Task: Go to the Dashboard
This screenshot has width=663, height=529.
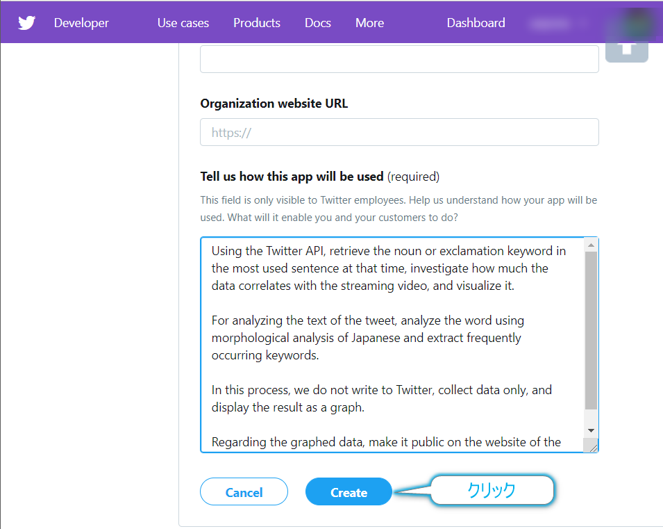Action: tap(476, 23)
